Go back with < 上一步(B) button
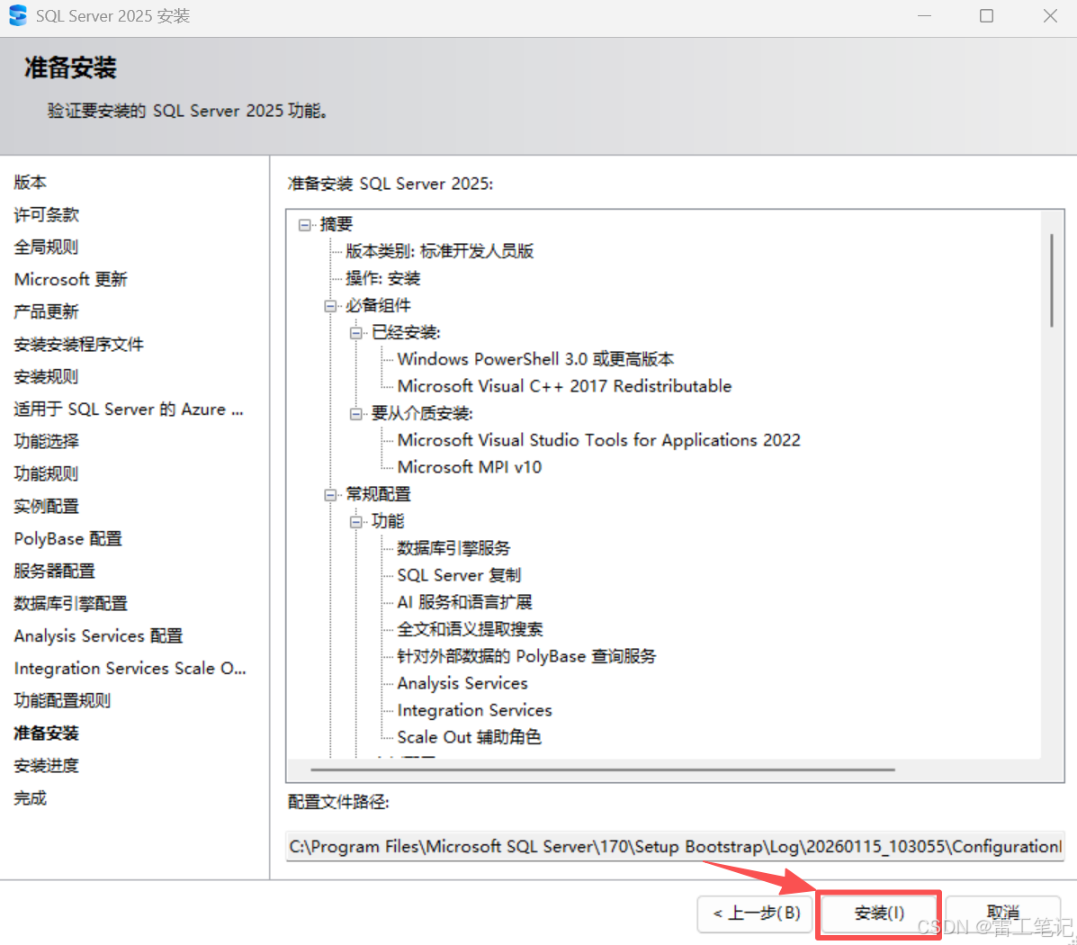This screenshot has width=1077, height=945. (756, 913)
